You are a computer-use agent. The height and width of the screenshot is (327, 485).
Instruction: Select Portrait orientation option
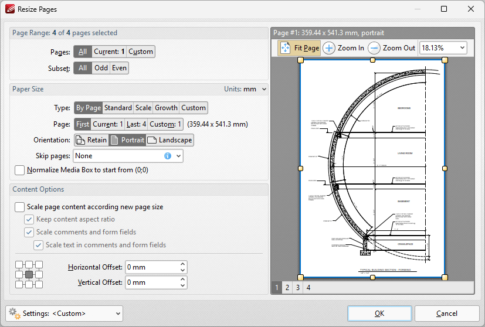point(127,140)
